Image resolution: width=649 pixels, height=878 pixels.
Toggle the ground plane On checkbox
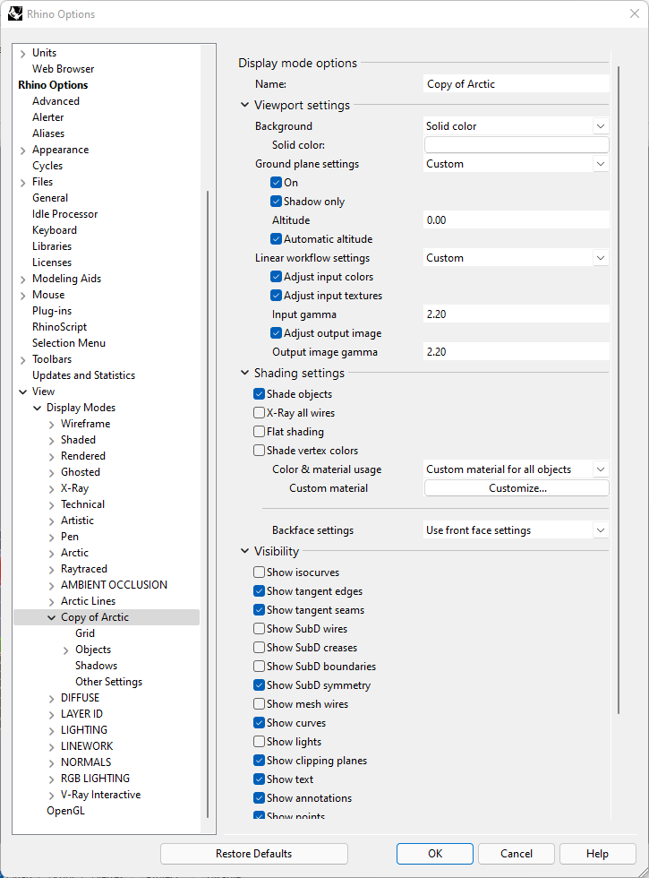pyautogui.click(x=276, y=183)
